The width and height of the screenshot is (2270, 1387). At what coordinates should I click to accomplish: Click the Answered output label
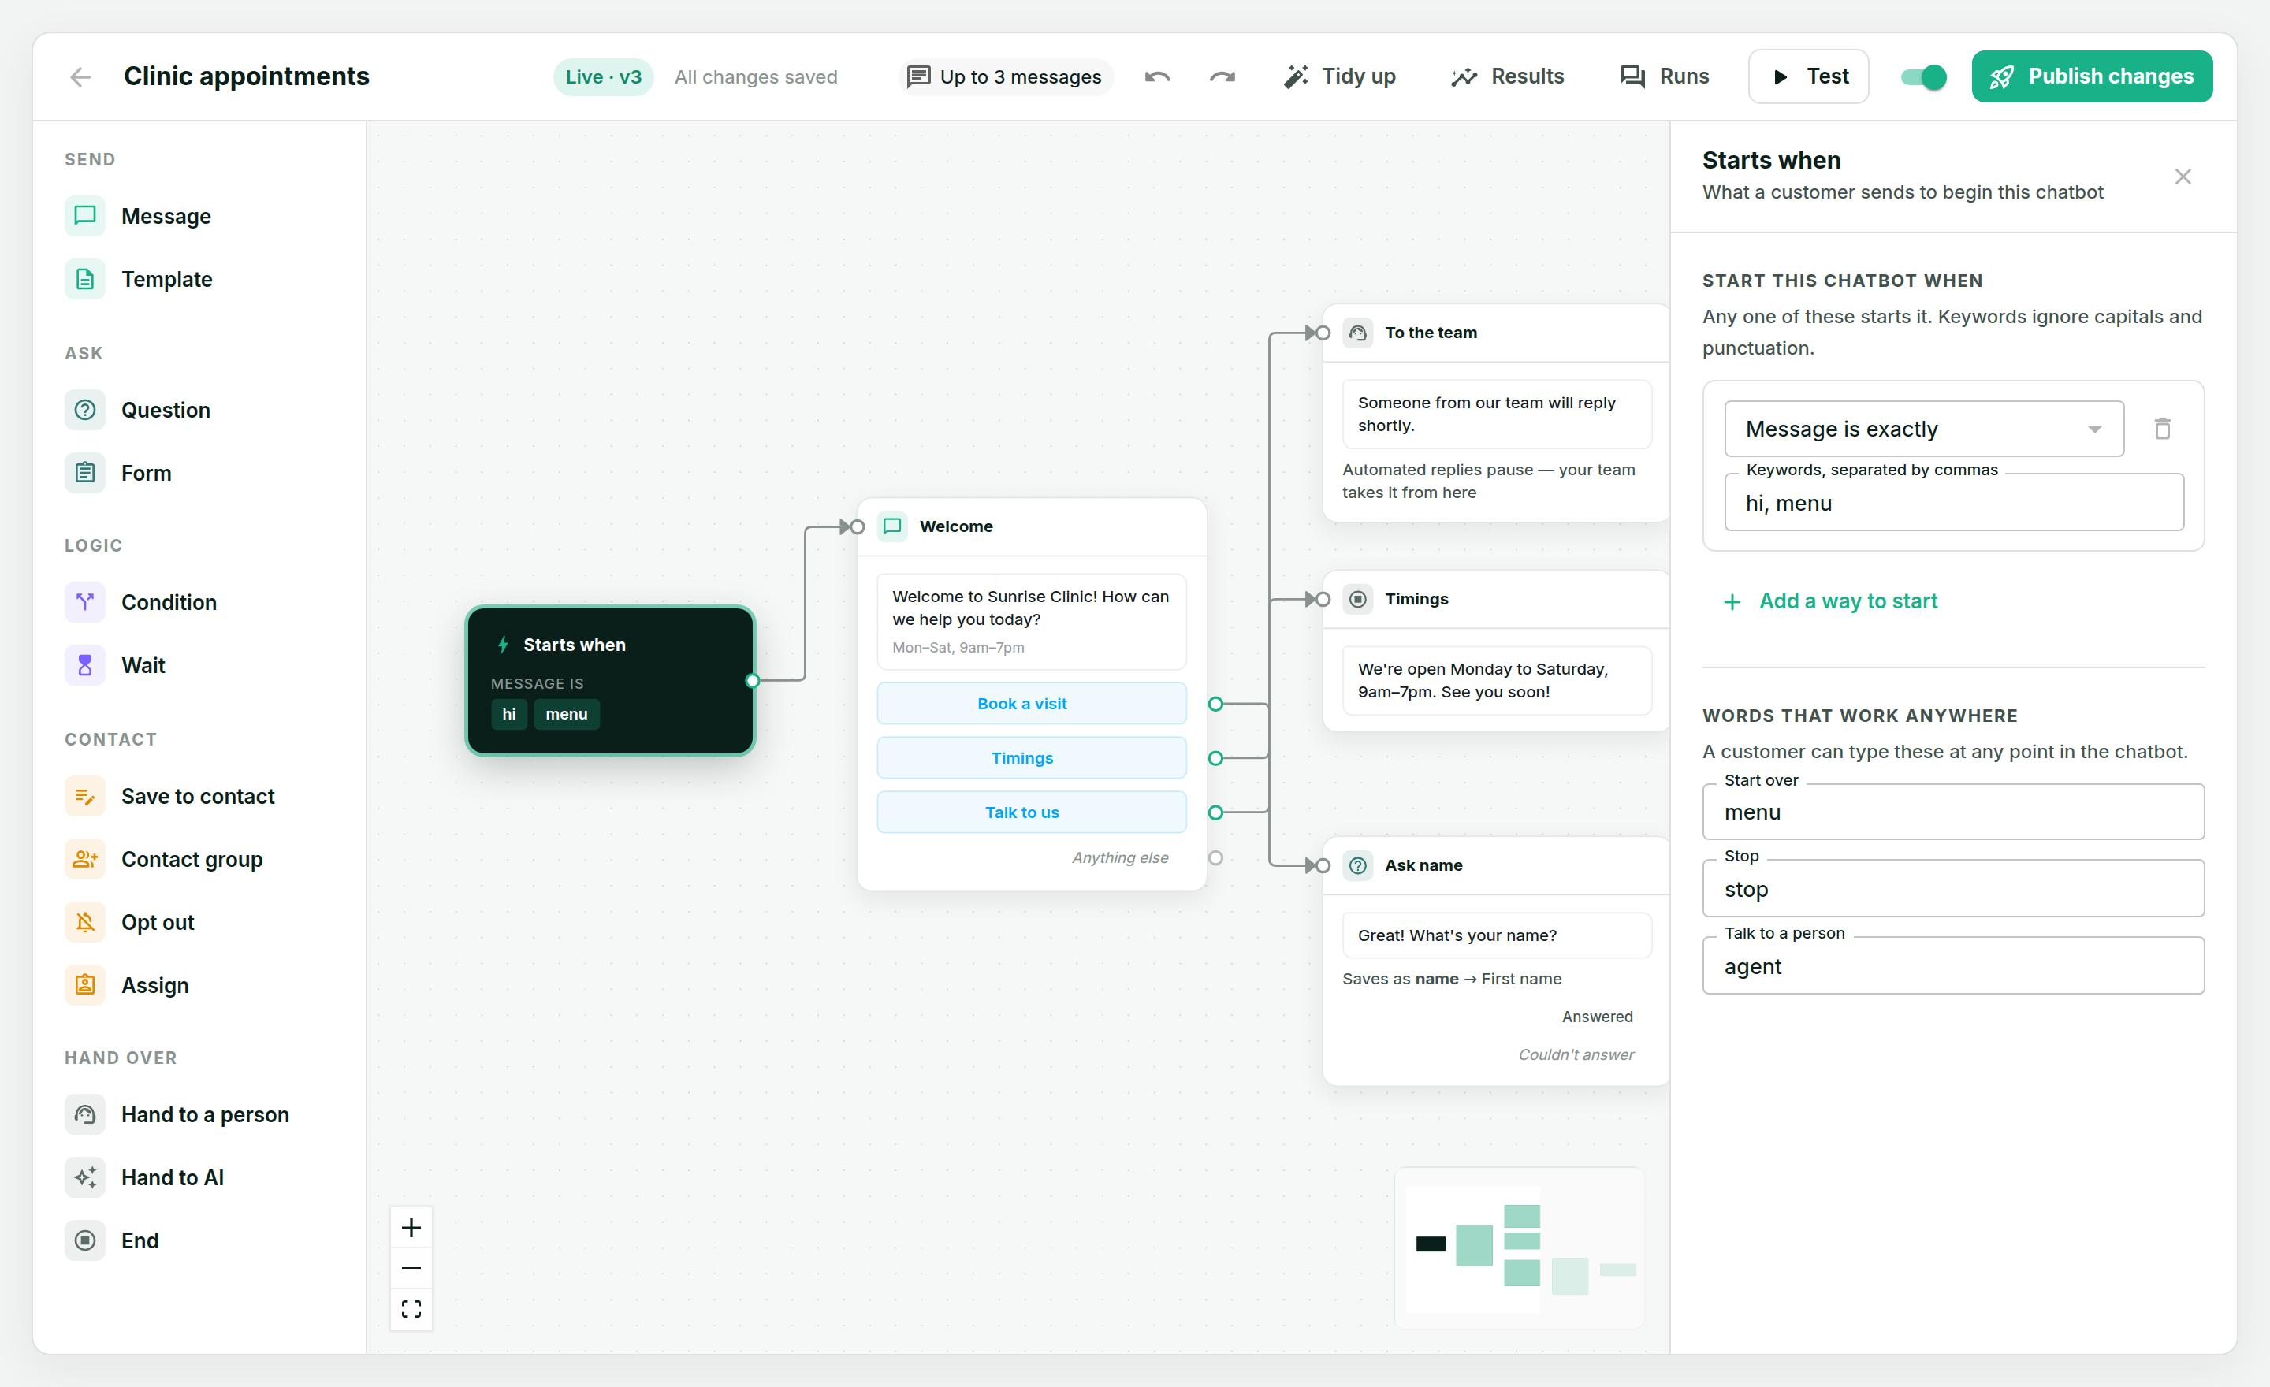click(1597, 1016)
